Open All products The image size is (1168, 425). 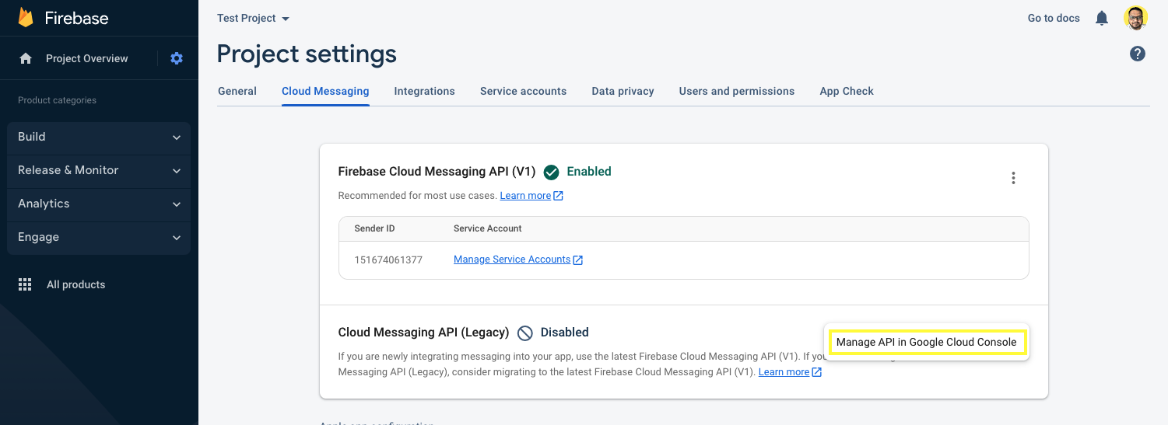pyautogui.click(x=75, y=284)
